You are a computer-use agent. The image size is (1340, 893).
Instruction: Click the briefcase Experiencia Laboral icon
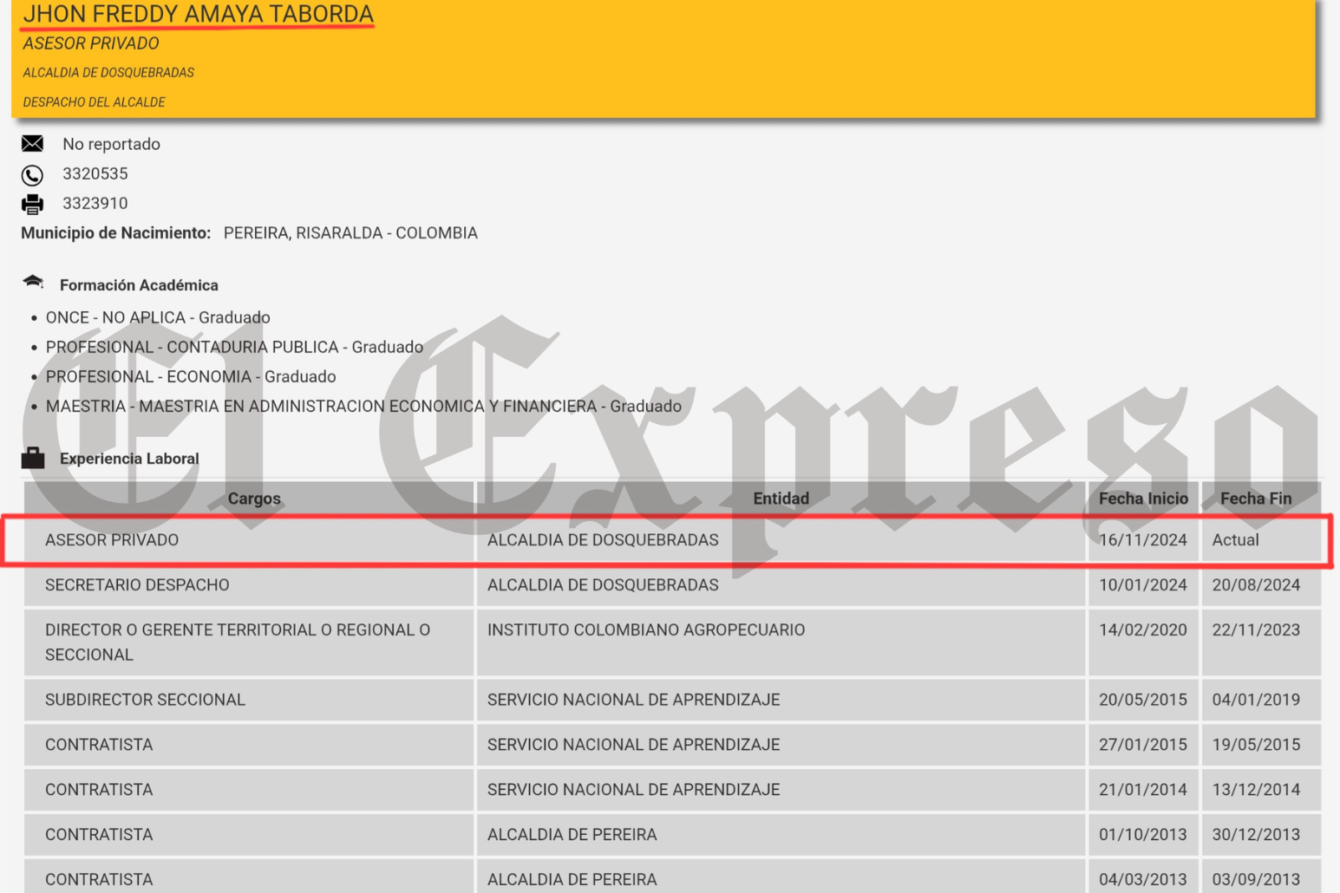33,458
